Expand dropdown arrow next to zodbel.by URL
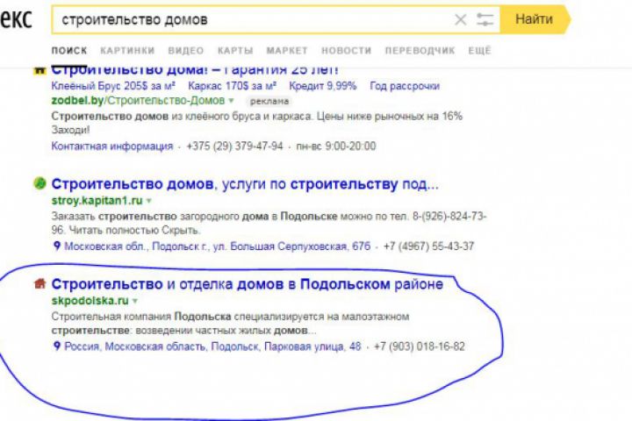 (232, 101)
